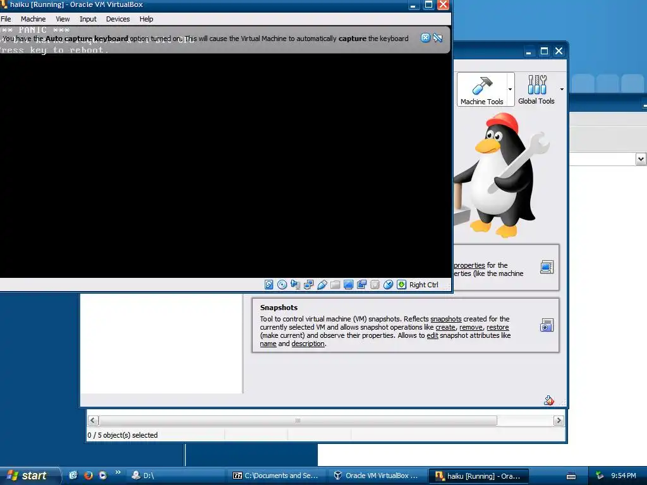Click the horizontal scrollbar left arrow

point(93,420)
